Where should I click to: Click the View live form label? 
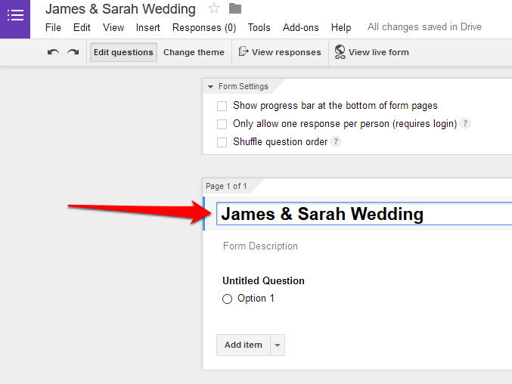[x=379, y=52]
